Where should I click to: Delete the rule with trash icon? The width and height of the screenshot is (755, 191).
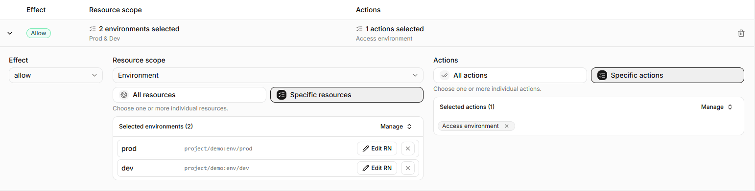741,33
